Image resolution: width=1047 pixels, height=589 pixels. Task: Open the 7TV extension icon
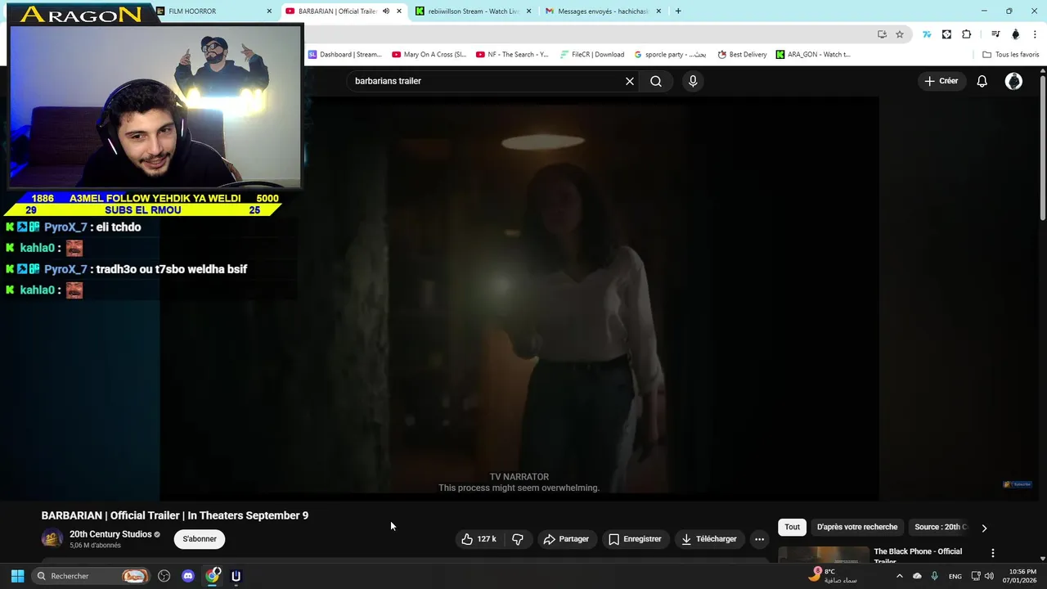[927, 34]
